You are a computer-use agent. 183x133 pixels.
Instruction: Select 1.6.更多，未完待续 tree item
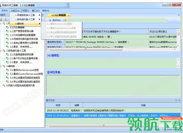(x=21, y=47)
